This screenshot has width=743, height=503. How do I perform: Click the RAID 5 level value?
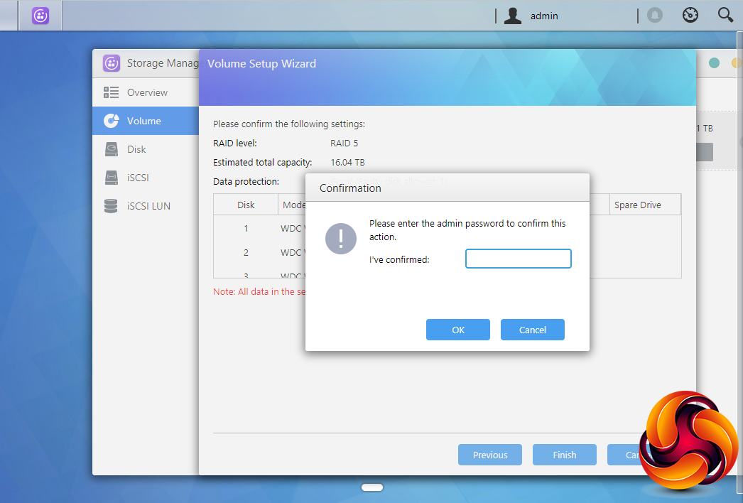tap(344, 144)
